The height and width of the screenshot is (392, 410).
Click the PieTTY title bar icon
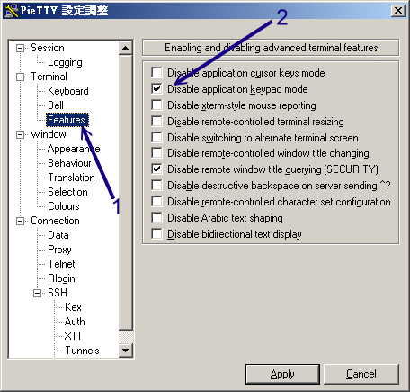click(12, 11)
